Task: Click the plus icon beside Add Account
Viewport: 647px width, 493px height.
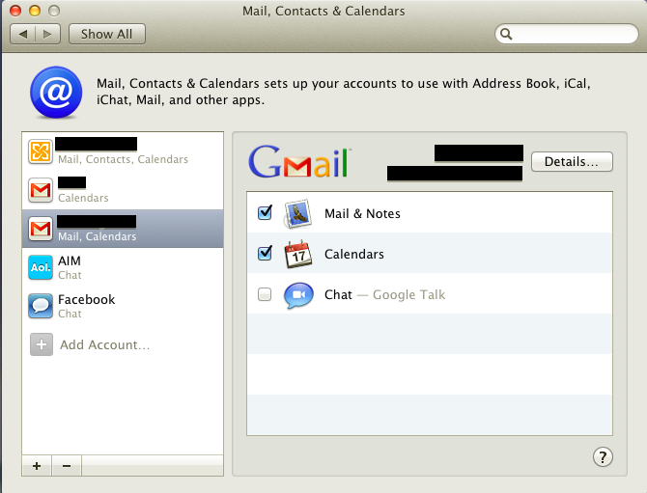Action: (42, 344)
